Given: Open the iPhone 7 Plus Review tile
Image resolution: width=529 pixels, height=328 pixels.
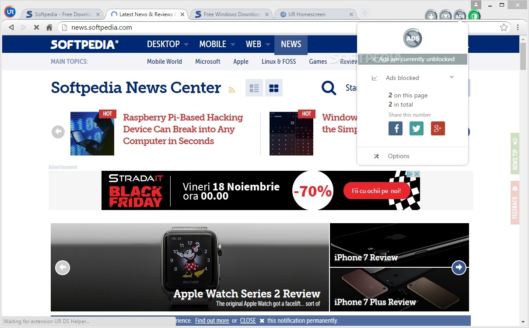Looking at the screenshot, I should (x=399, y=290).
